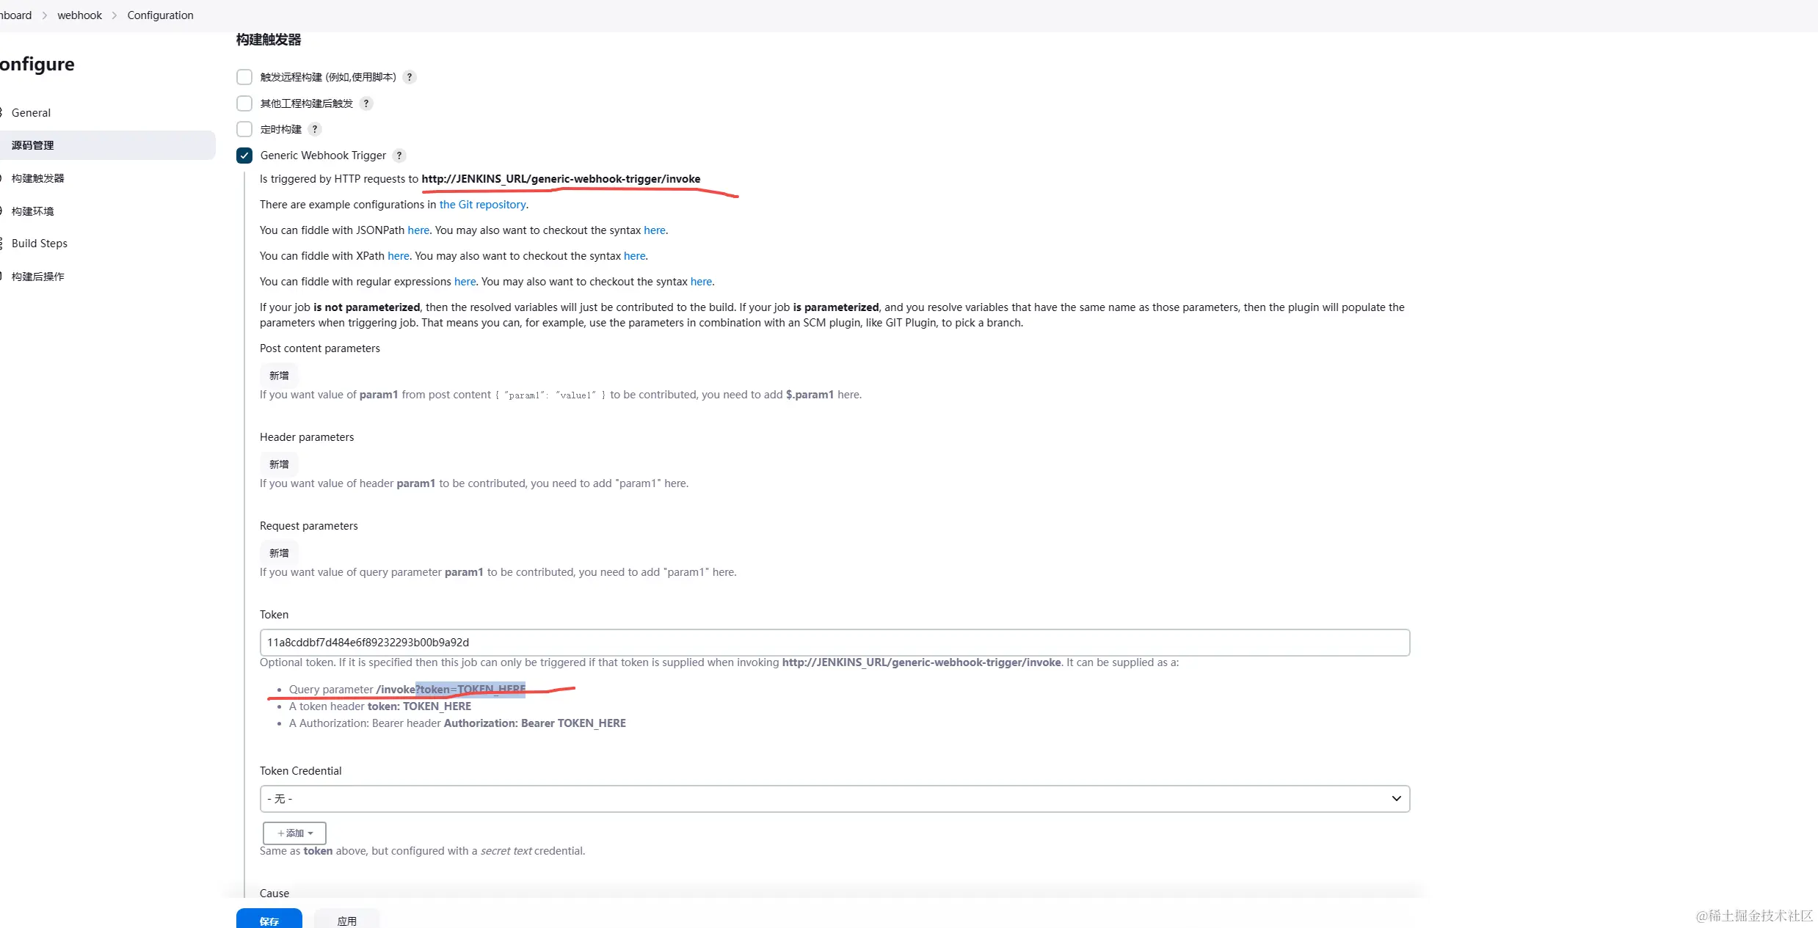This screenshot has height=928, width=1818.
Task: Open help for Generic Webhook Trigger
Action: 399,156
